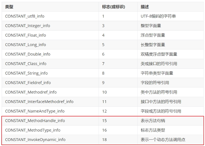Click the description '标志方法类型'

pyautogui.click(x=153, y=130)
